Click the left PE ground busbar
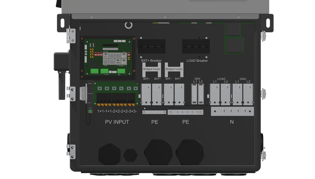The width and height of the screenshot is (315, 179). [x=155, y=112]
